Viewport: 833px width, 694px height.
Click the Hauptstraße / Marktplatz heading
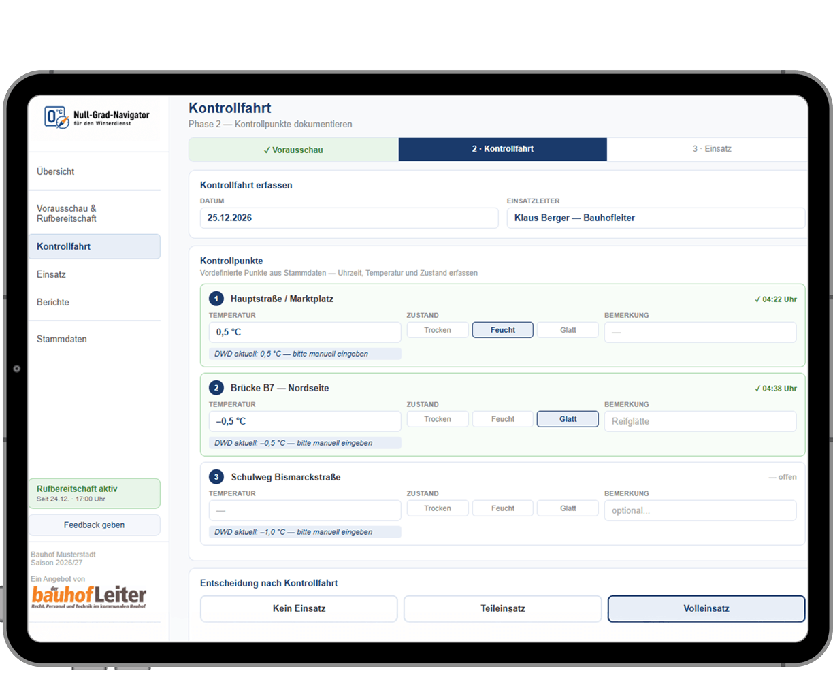point(282,299)
